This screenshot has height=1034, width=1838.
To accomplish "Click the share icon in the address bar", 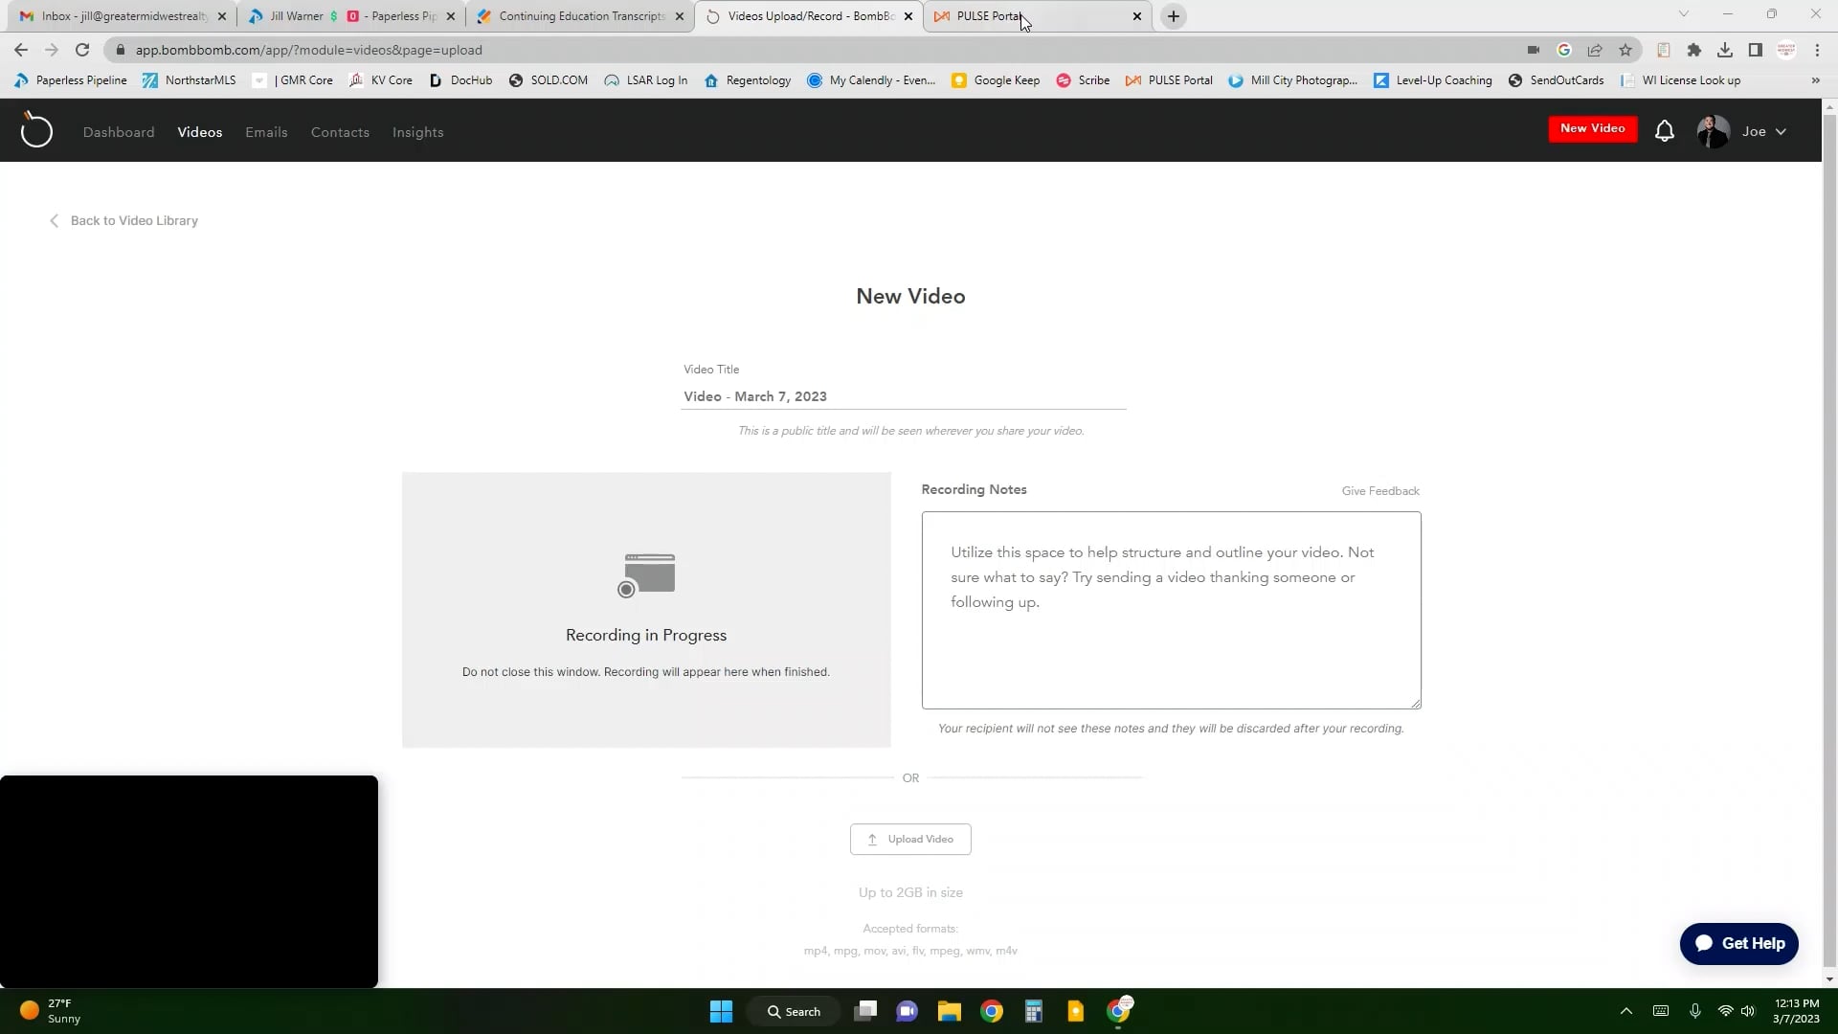I will pos(1596,50).
